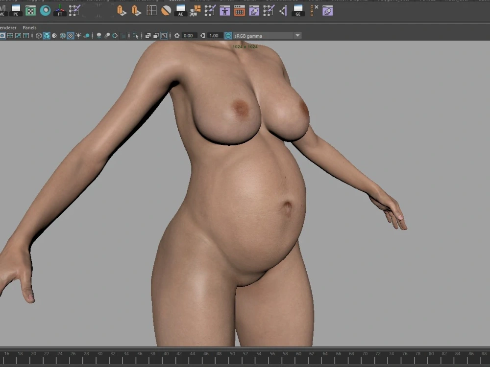
Task: Toggle screen space ambient occlusion icon
Action: [99, 36]
